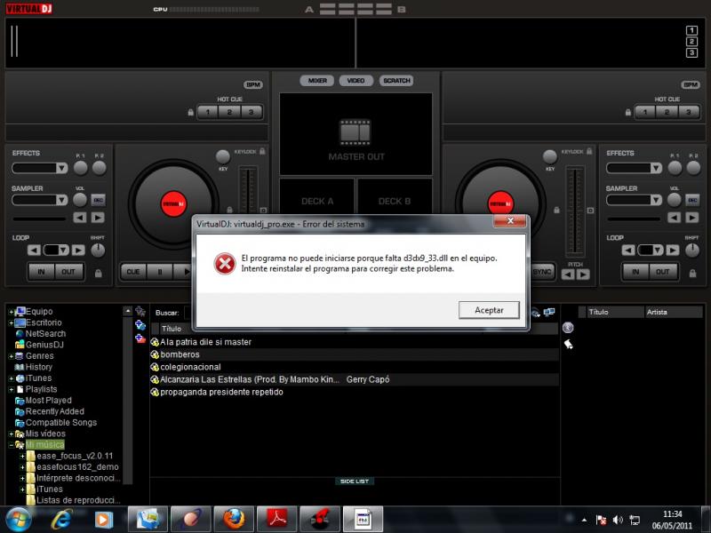Toggle the left deck sampler REC button
The height and width of the screenshot is (533, 711).
98,200
